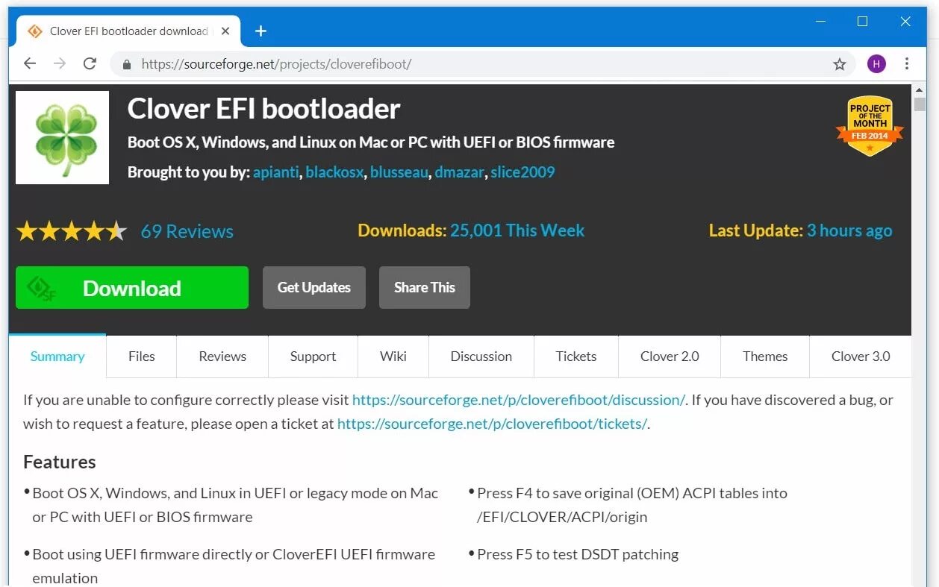Follow the cloverefiboot discussion URL link
The width and height of the screenshot is (939, 587).
[x=519, y=400]
